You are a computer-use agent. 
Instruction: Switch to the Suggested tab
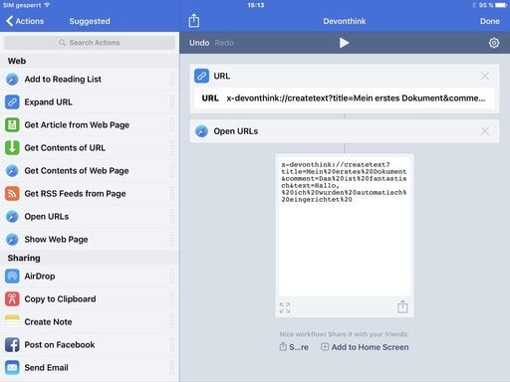pos(90,21)
